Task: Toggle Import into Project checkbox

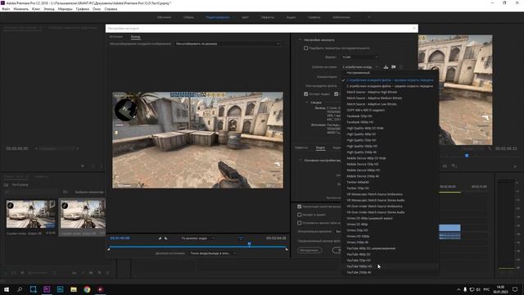Action: (300, 215)
